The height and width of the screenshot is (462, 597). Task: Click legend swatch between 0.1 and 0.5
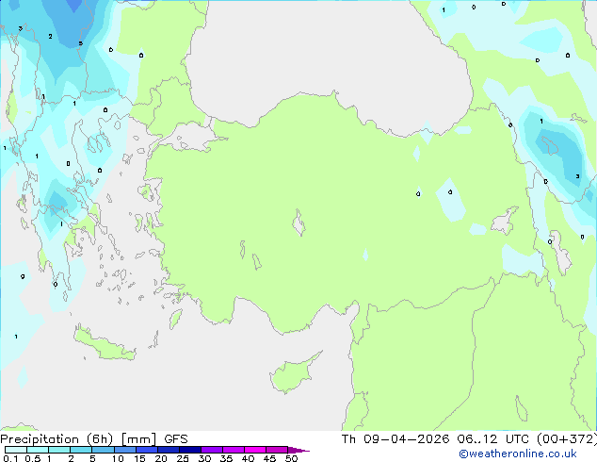[16, 450]
